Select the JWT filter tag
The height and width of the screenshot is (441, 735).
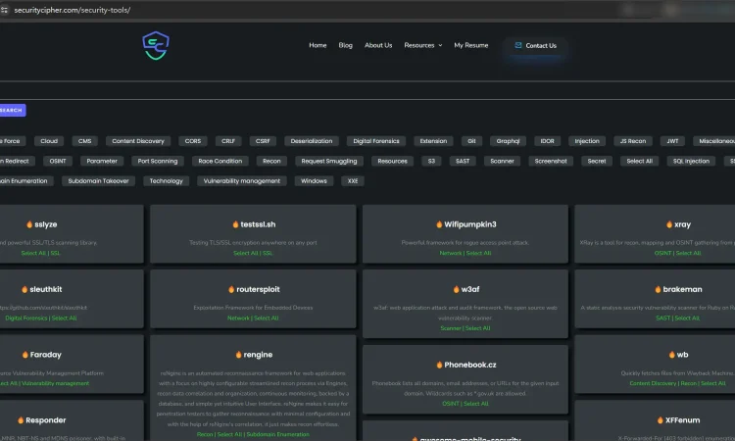tap(672, 141)
